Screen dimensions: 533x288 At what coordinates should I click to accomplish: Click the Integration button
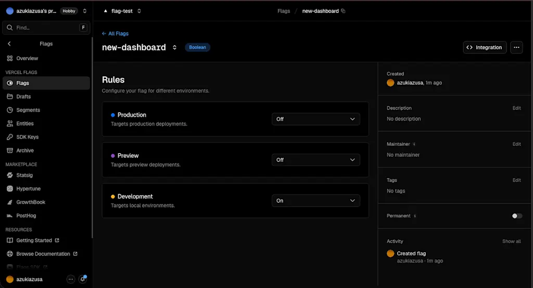(485, 47)
